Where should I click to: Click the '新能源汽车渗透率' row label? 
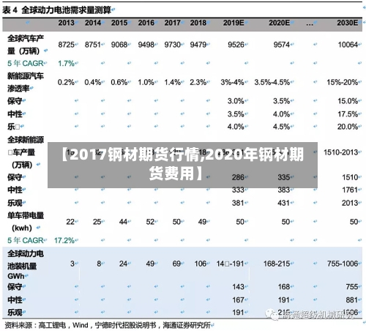26,82
